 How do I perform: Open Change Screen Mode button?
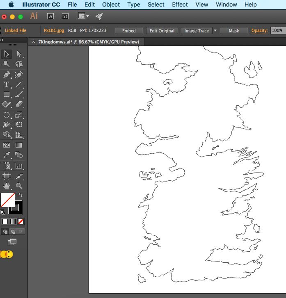tap(12, 242)
